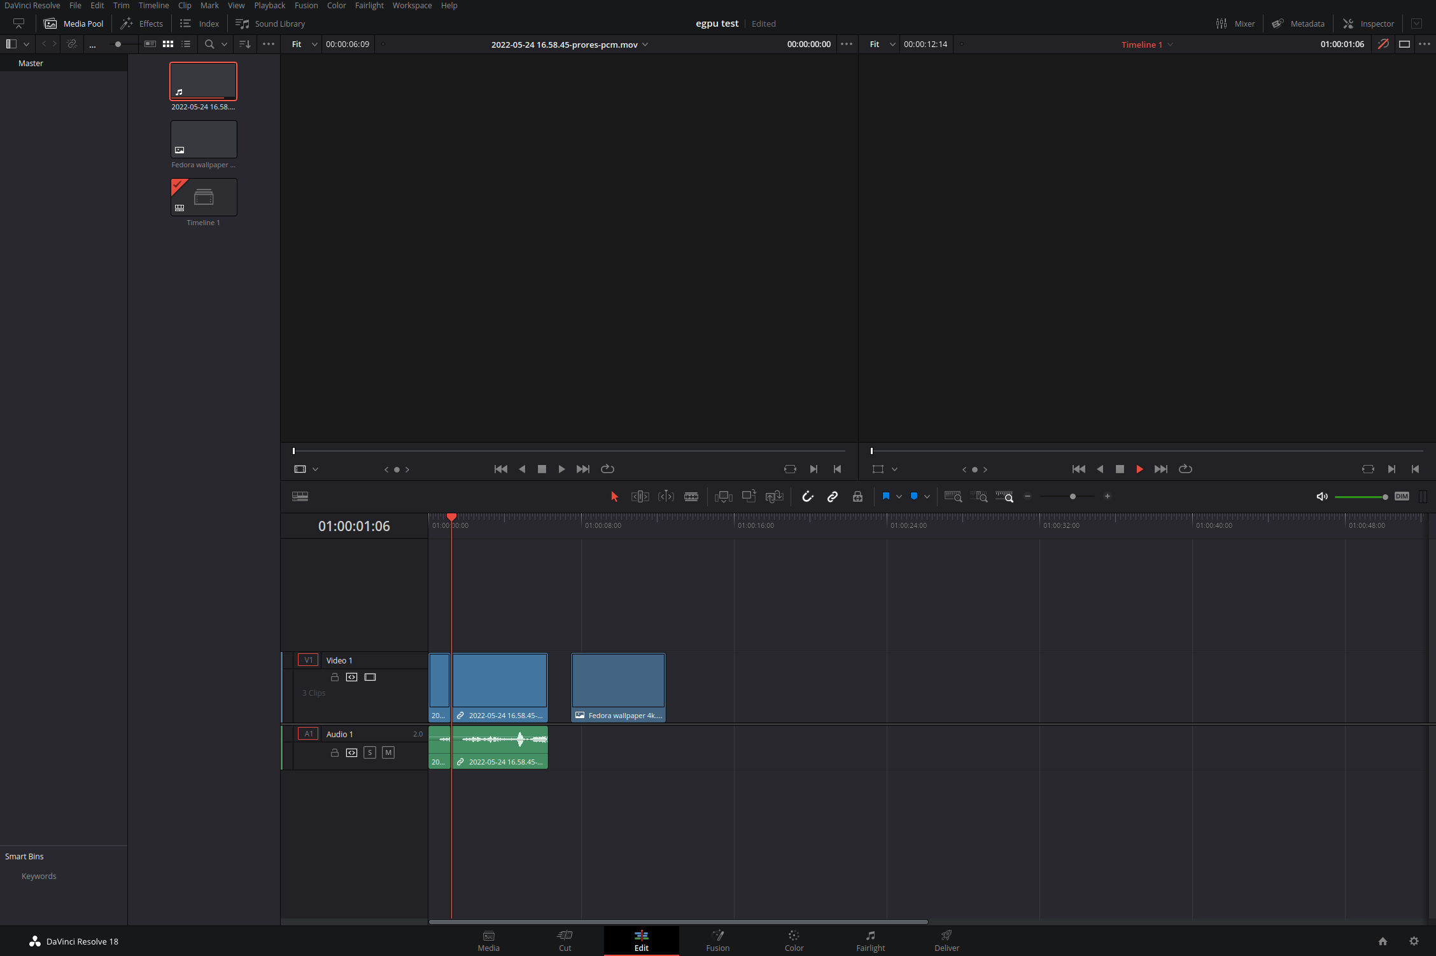The width and height of the screenshot is (1436, 956).
Task: Select the Fedora wallpaper timeline clip
Action: pyautogui.click(x=618, y=688)
